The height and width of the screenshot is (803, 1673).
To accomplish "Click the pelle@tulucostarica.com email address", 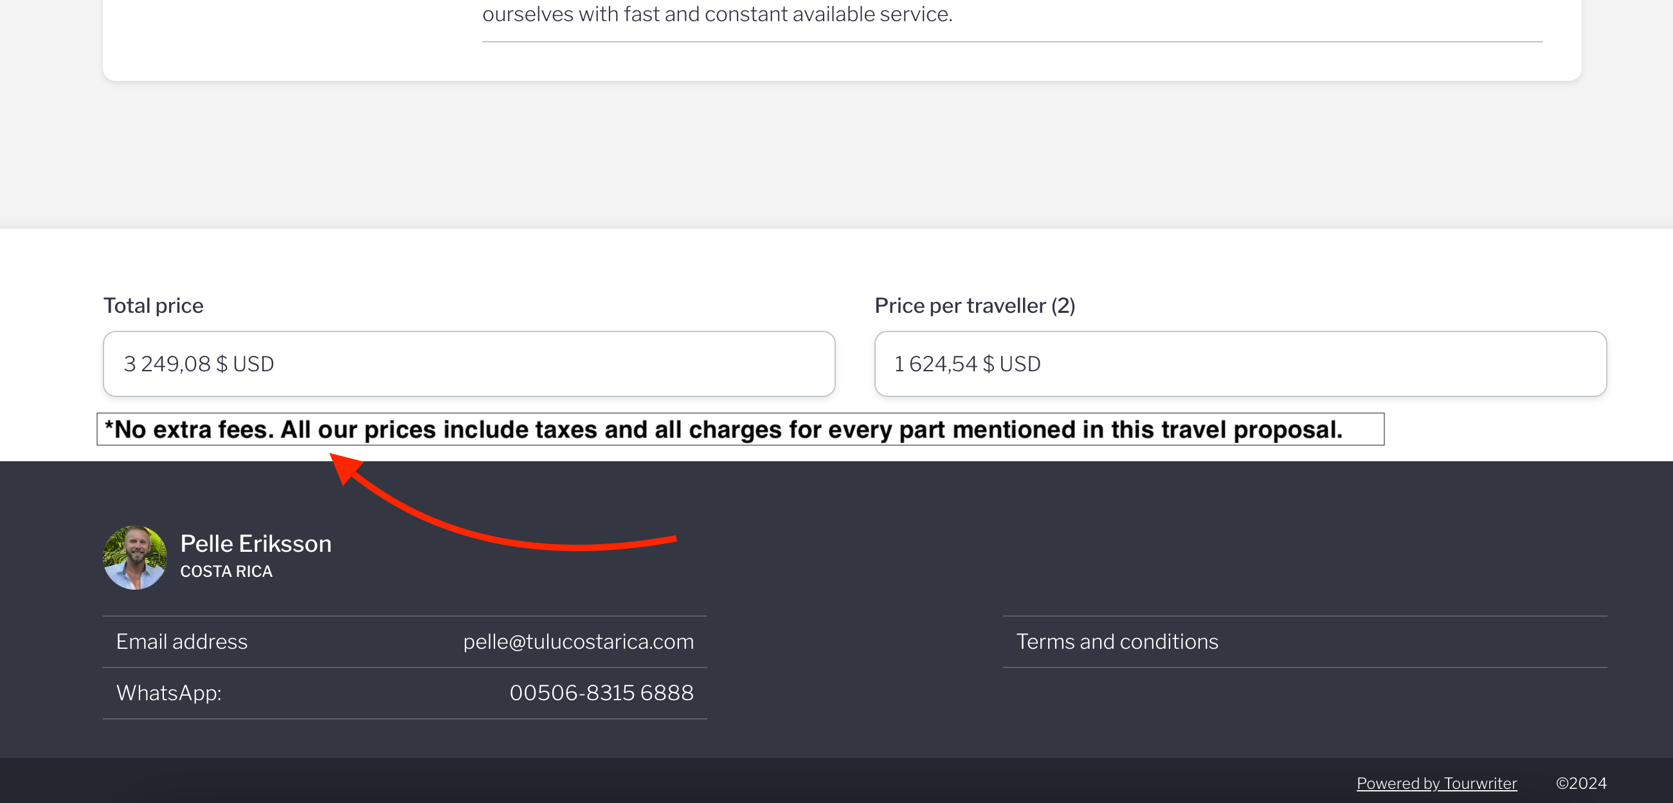I will coord(578,642).
